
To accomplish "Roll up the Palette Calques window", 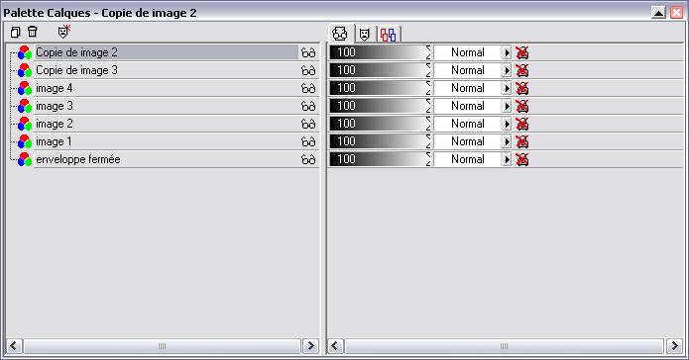I will coord(658,13).
